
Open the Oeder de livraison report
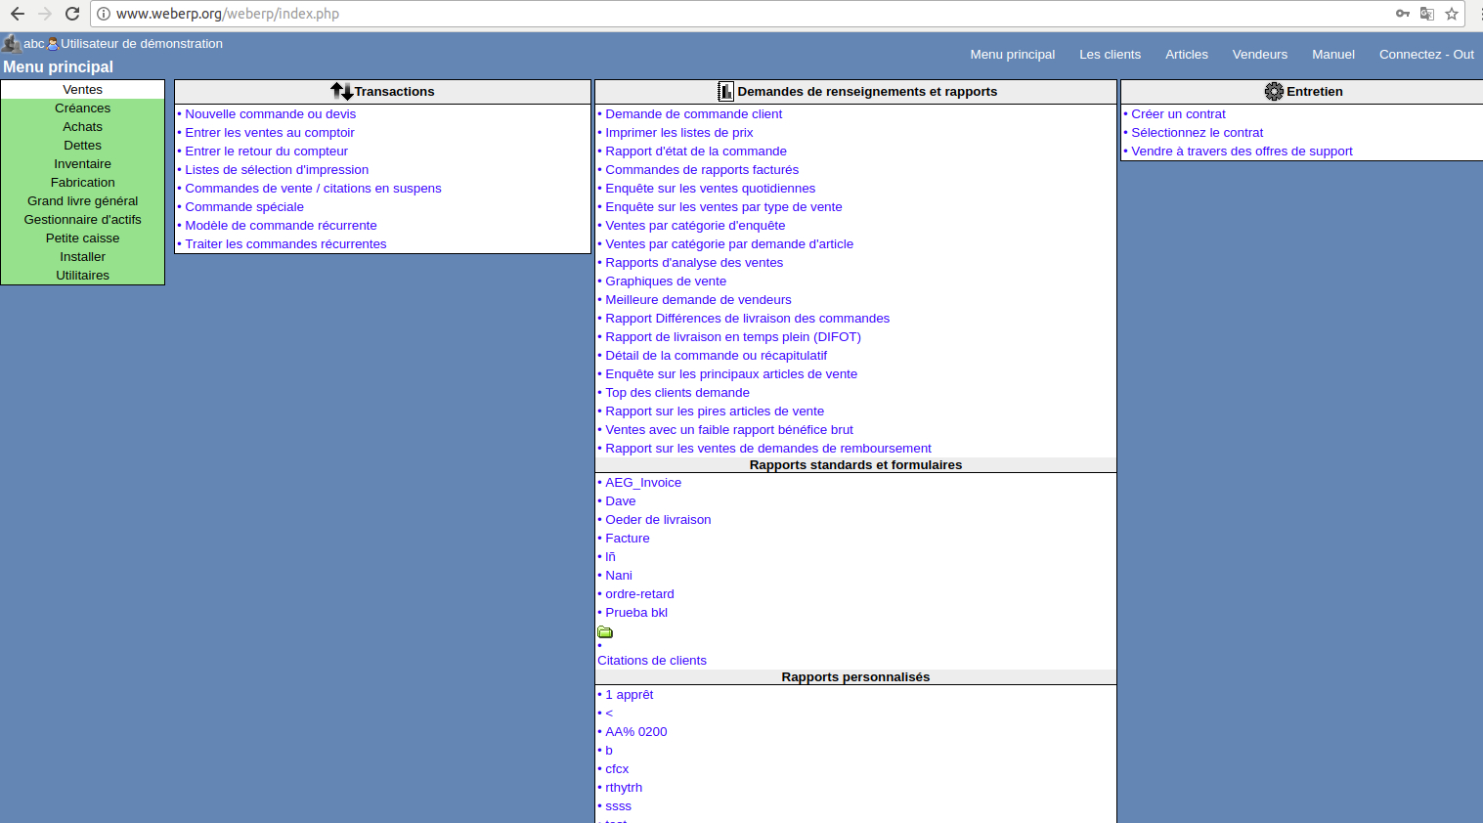coord(658,519)
